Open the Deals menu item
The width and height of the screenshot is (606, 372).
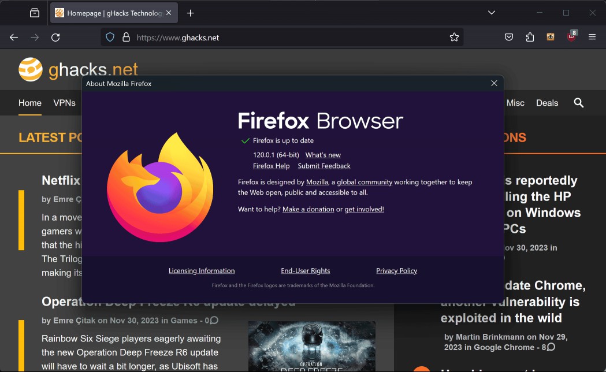click(x=547, y=103)
